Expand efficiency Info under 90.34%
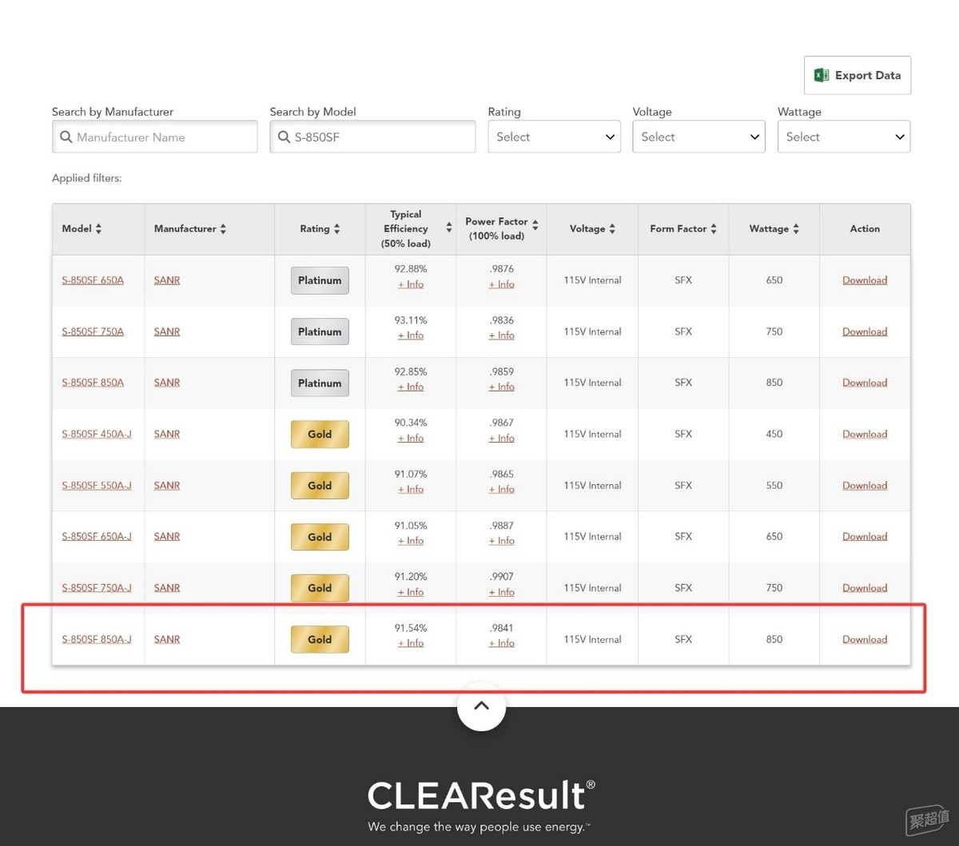The width and height of the screenshot is (959, 846). [411, 438]
